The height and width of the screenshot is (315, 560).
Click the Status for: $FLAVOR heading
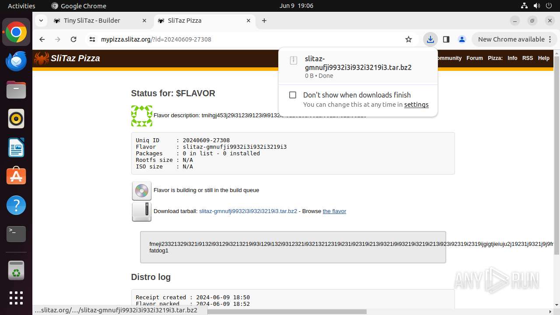click(173, 93)
